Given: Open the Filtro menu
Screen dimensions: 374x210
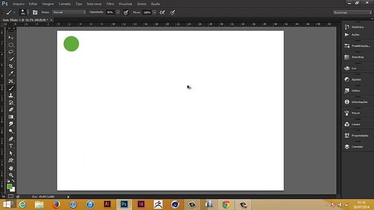Looking at the screenshot, I should pos(110,4).
